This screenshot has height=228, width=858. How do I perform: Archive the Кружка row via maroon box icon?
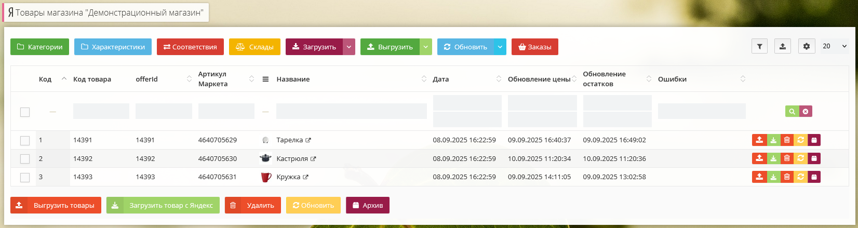(x=814, y=177)
